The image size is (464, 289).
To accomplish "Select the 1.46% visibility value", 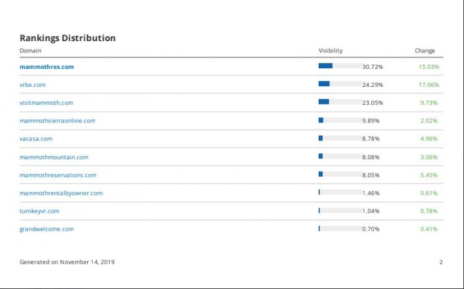I will [371, 193].
